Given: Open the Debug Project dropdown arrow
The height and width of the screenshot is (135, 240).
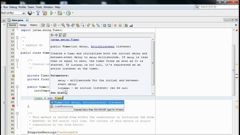Looking at the screenshot, I should [x=64, y=13].
